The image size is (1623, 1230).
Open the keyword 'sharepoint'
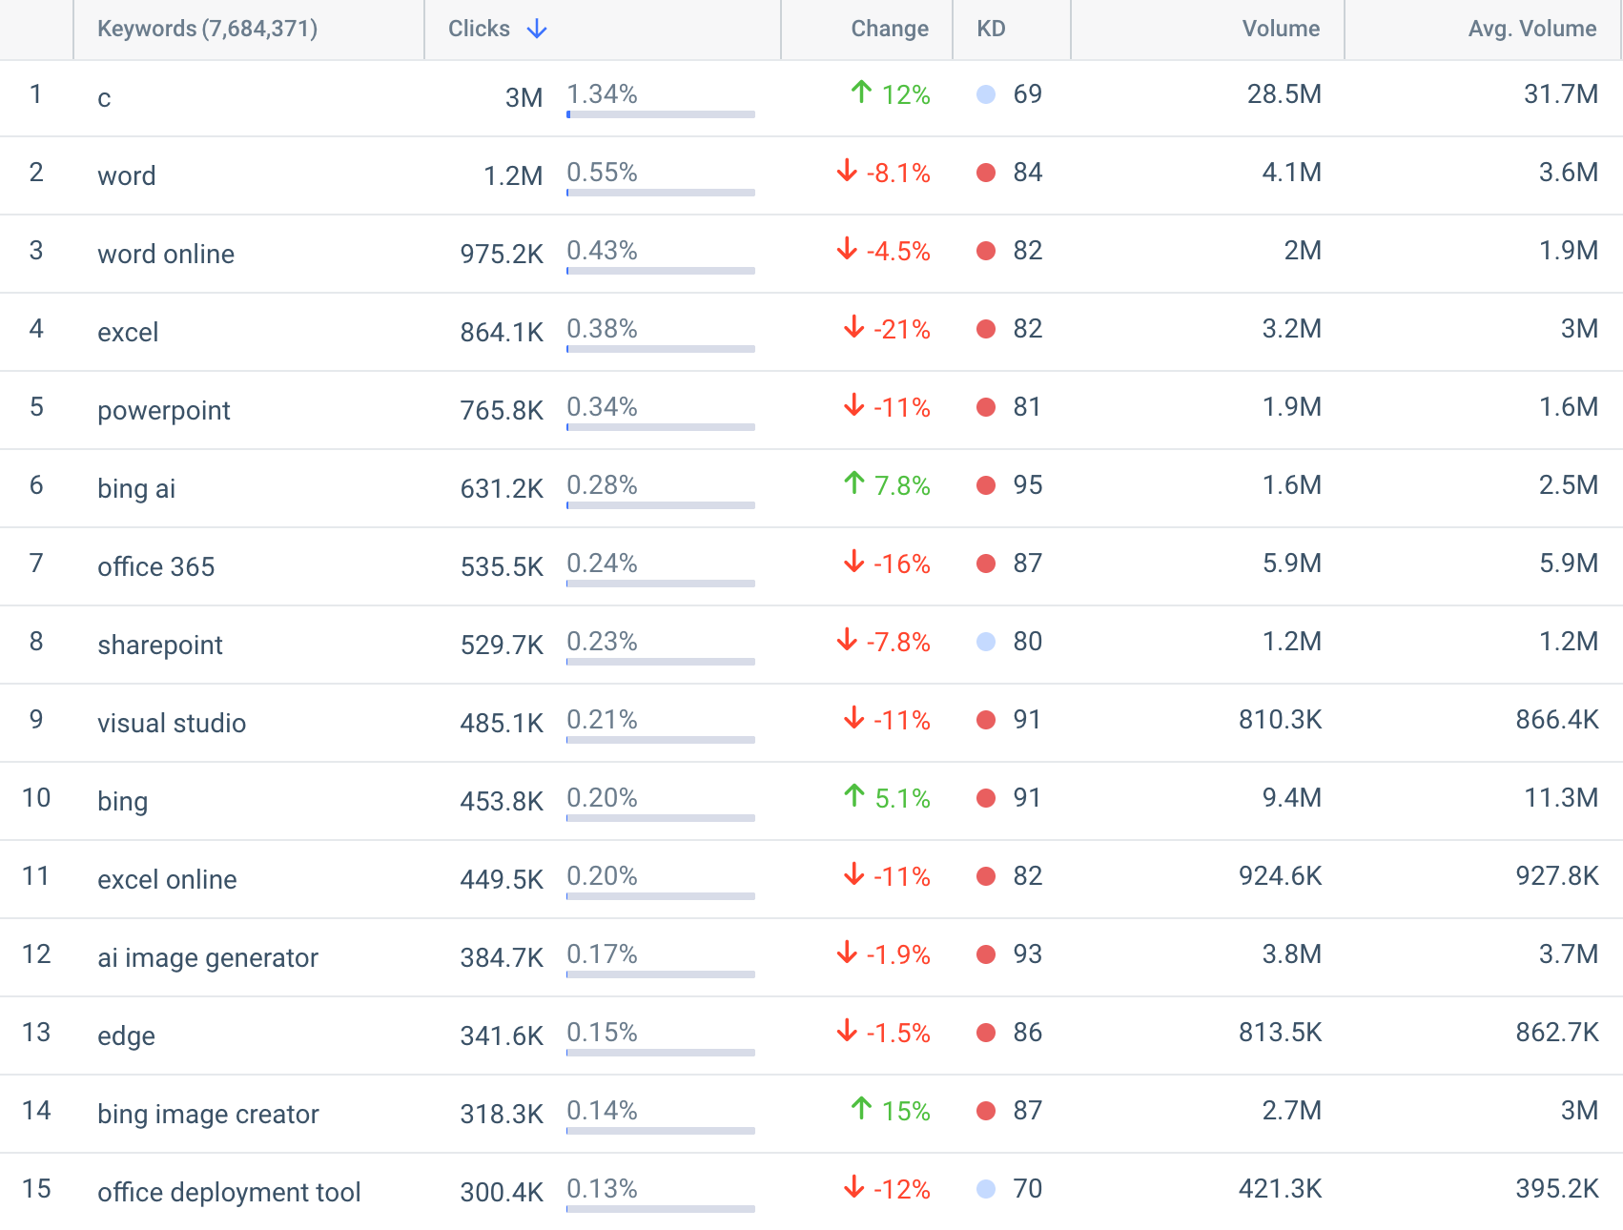[160, 645]
